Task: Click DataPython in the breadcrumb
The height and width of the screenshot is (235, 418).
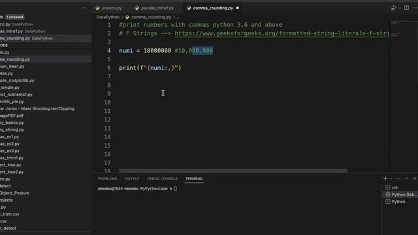Action: pos(108,17)
